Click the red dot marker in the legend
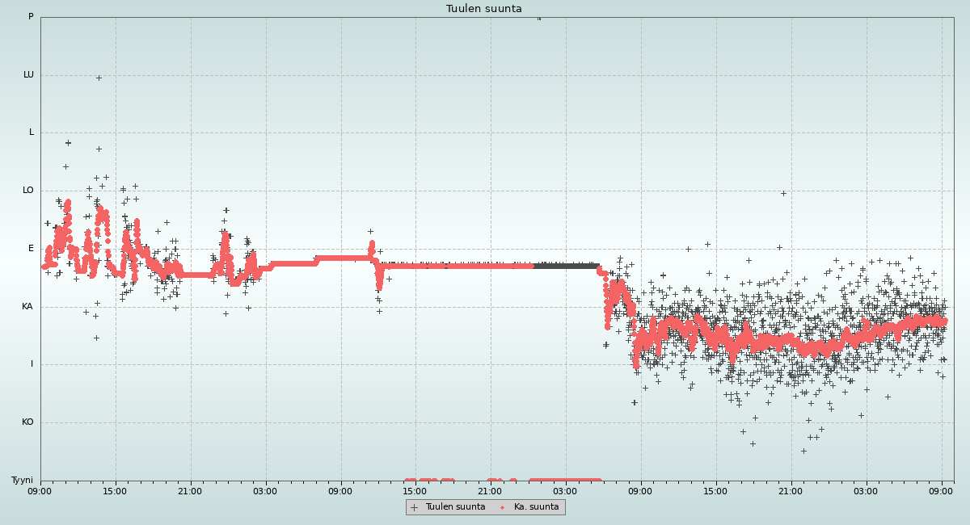 tap(503, 507)
